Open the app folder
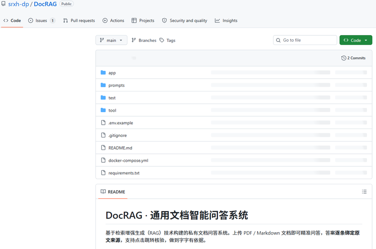Viewport: 376px width, 249px height. click(x=112, y=73)
